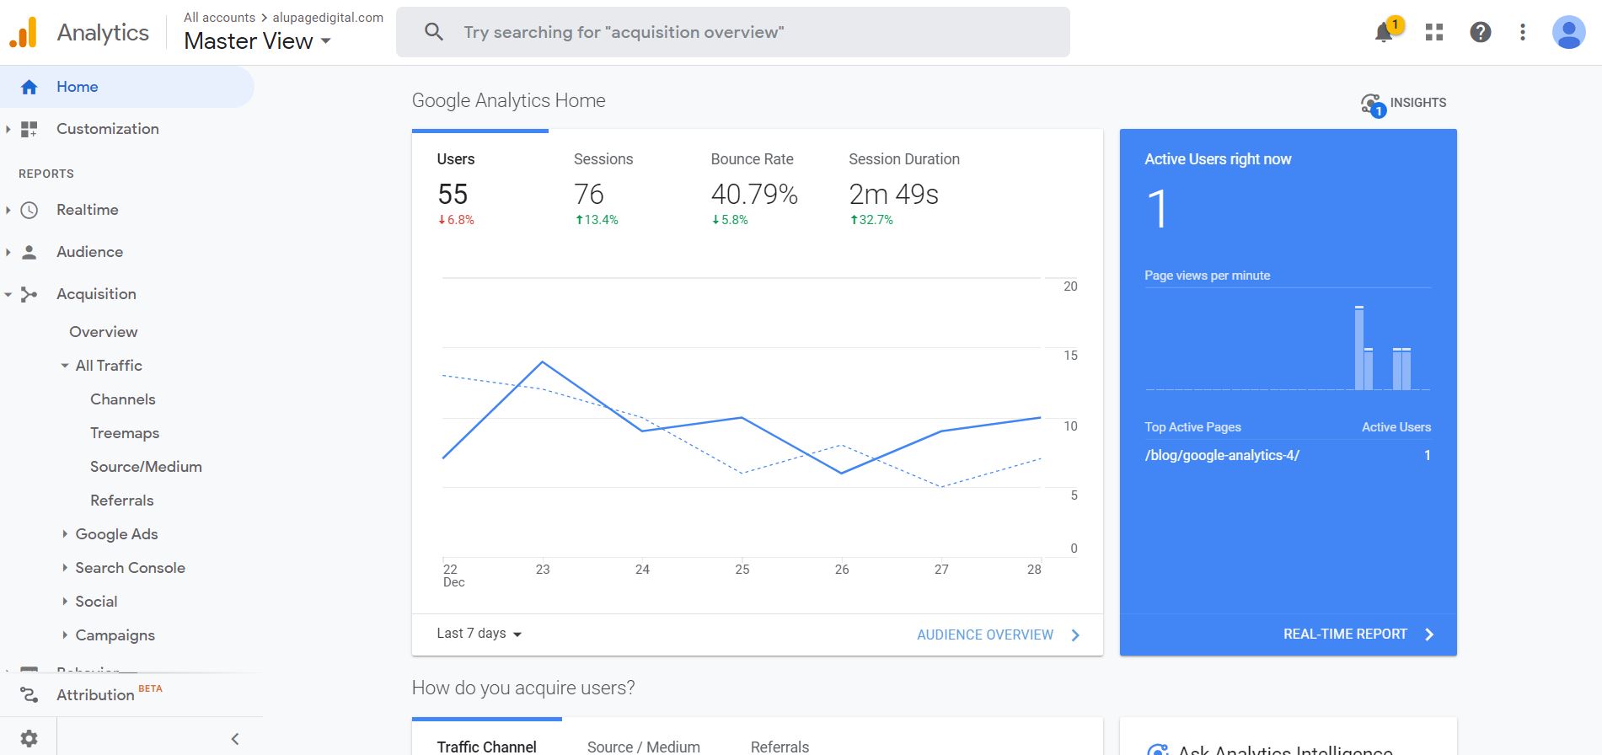The height and width of the screenshot is (755, 1602).
Task: Click the Active Users count 1
Action: [1158, 209]
